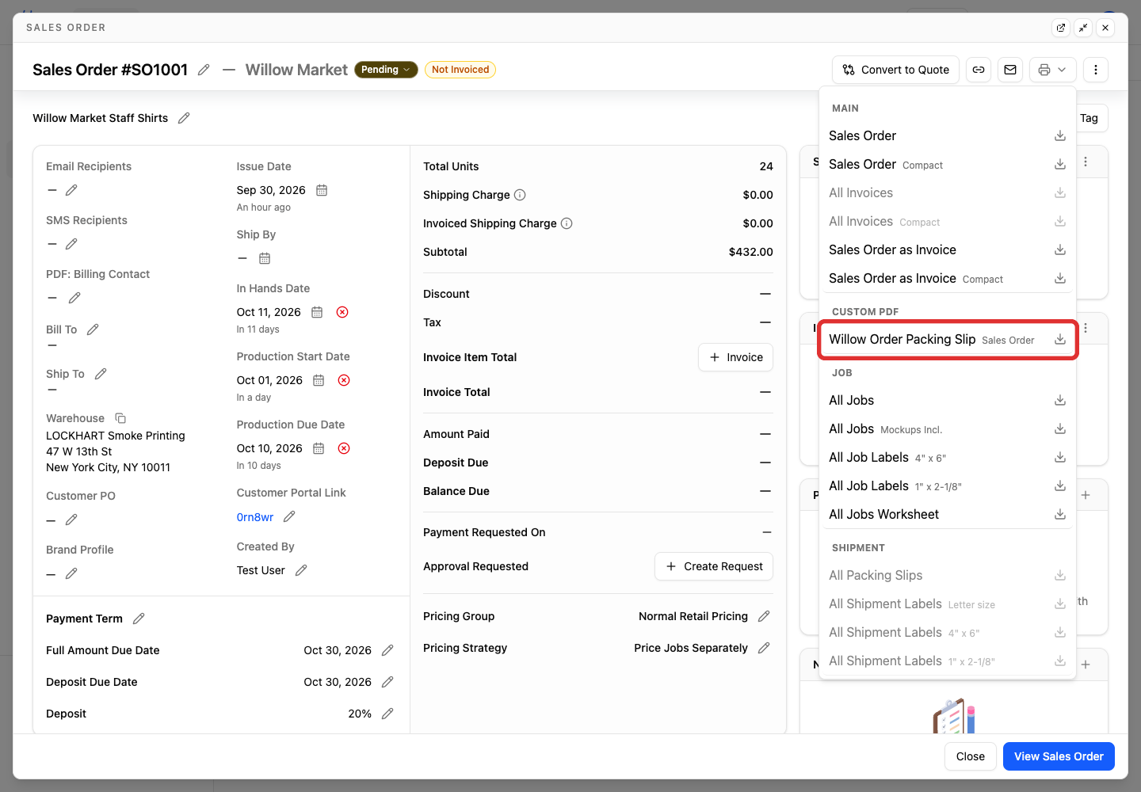
Task: Open the email envelope icon button
Action: 1010,70
